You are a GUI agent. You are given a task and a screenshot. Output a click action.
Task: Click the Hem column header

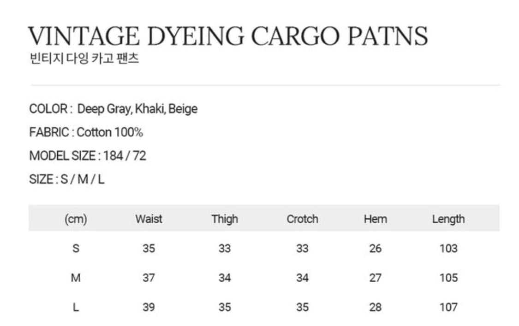point(375,219)
